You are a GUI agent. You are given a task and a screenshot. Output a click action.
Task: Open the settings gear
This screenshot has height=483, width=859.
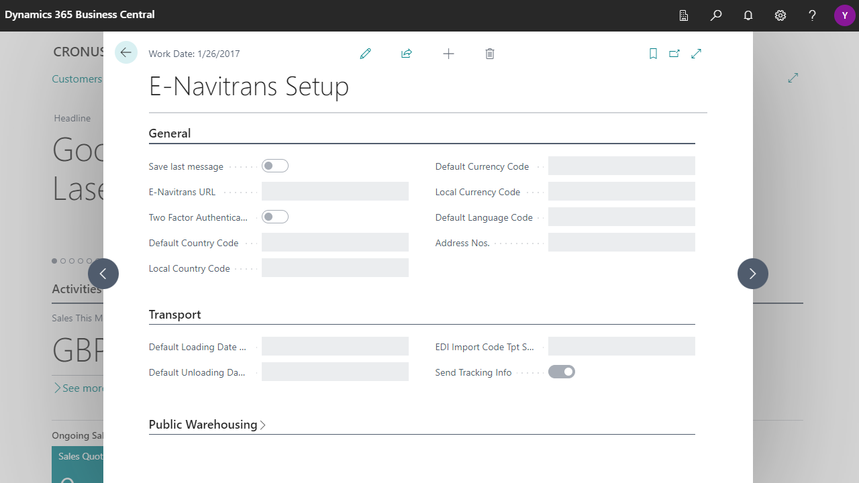[780, 15]
